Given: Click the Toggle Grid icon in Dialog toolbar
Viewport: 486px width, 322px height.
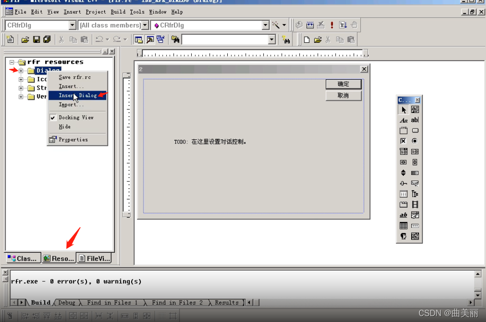Looking at the screenshot, I should [x=162, y=316].
